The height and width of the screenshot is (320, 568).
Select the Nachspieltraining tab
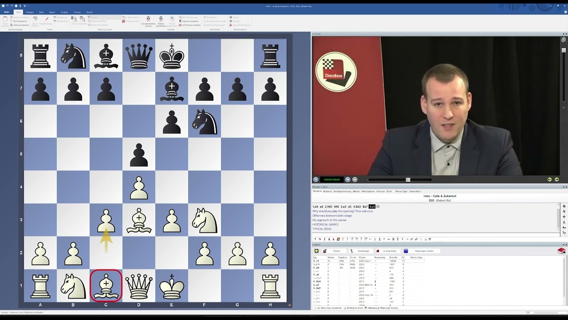click(x=342, y=191)
